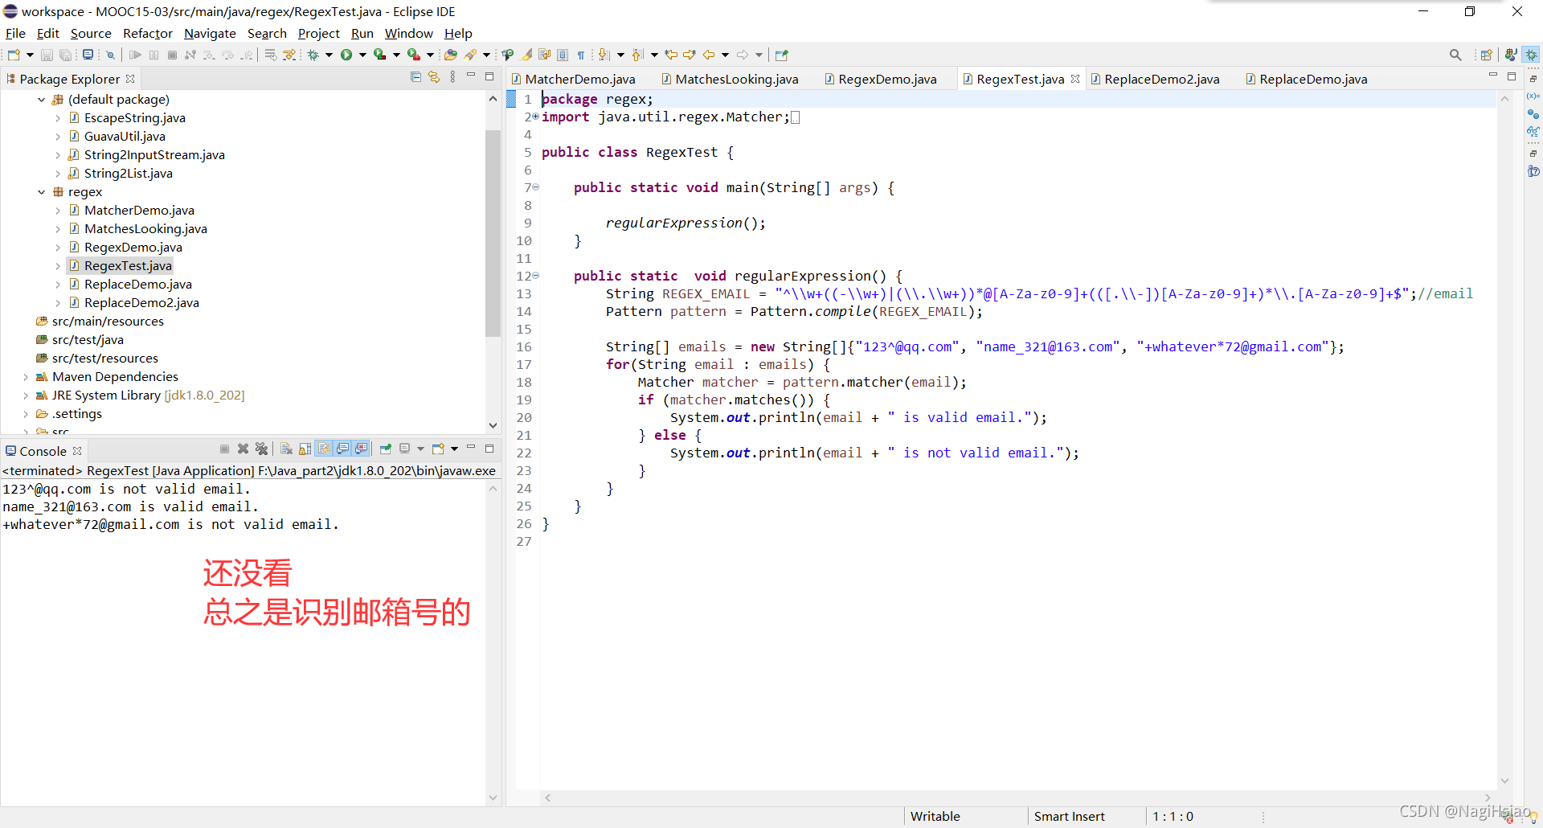Click Toggle Mark Occurrences highlighter icon

tap(526, 55)
